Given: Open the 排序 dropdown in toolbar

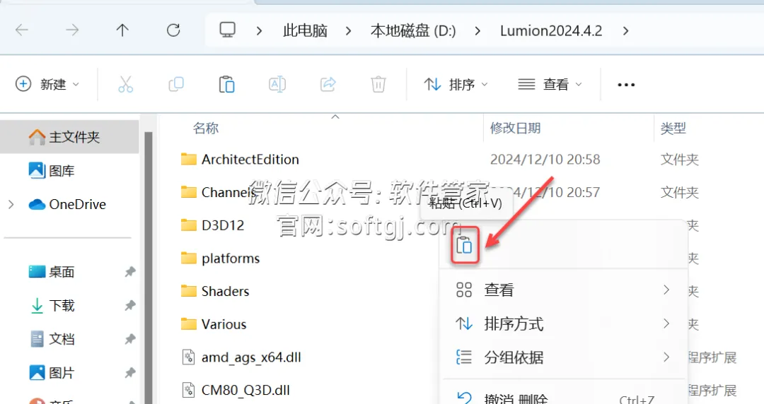Looking at the screenshot, I should [456, 84].
